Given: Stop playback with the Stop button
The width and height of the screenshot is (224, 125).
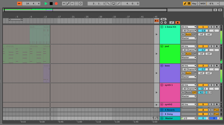Looking at the screenshot, I should coord(51,4).
